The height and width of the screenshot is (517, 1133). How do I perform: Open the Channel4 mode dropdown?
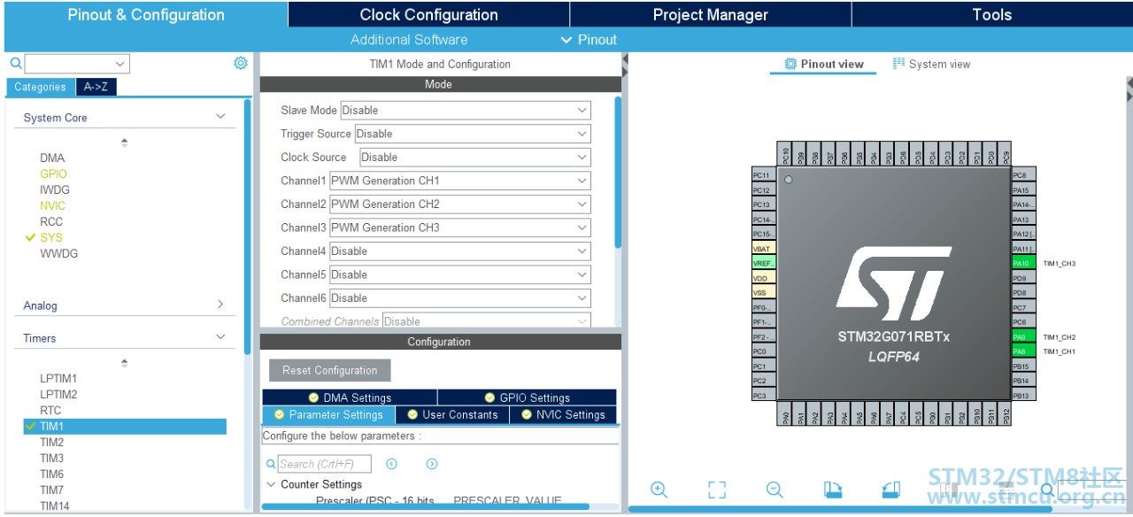click(459, 251)
